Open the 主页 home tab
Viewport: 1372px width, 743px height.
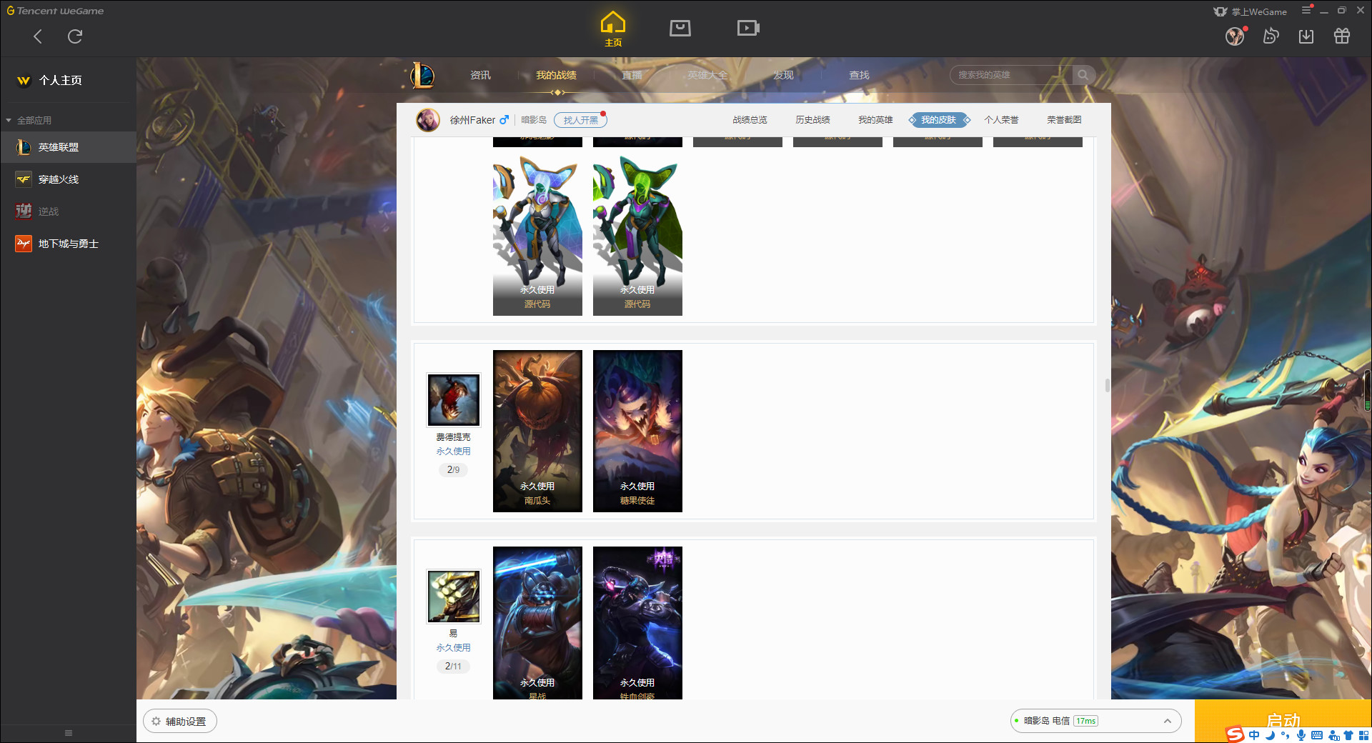(613, 29)
